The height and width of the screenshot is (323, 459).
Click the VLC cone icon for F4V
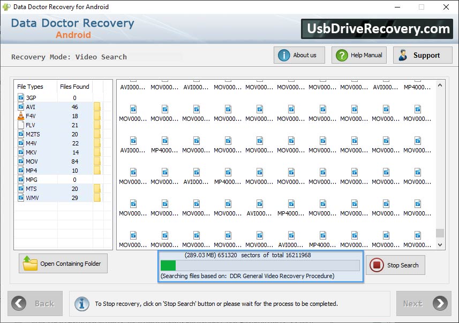(x=21, y=116)
